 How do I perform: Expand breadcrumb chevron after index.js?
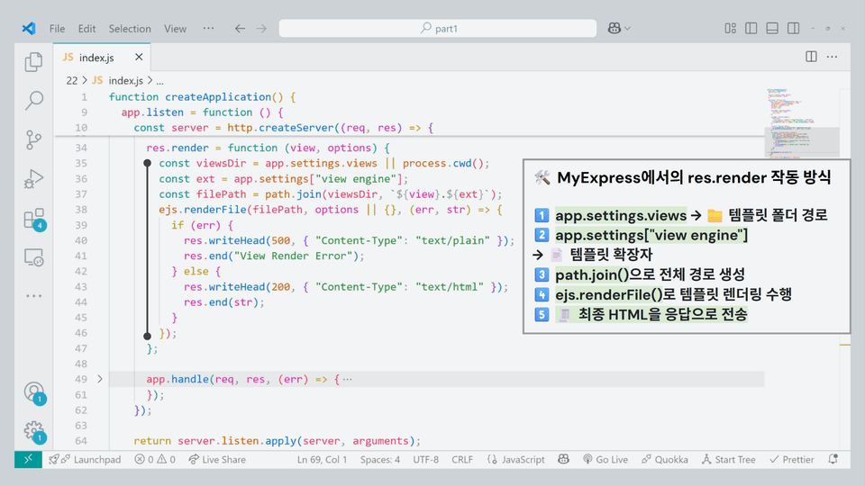pyautogui.click(x=150, y=80)
